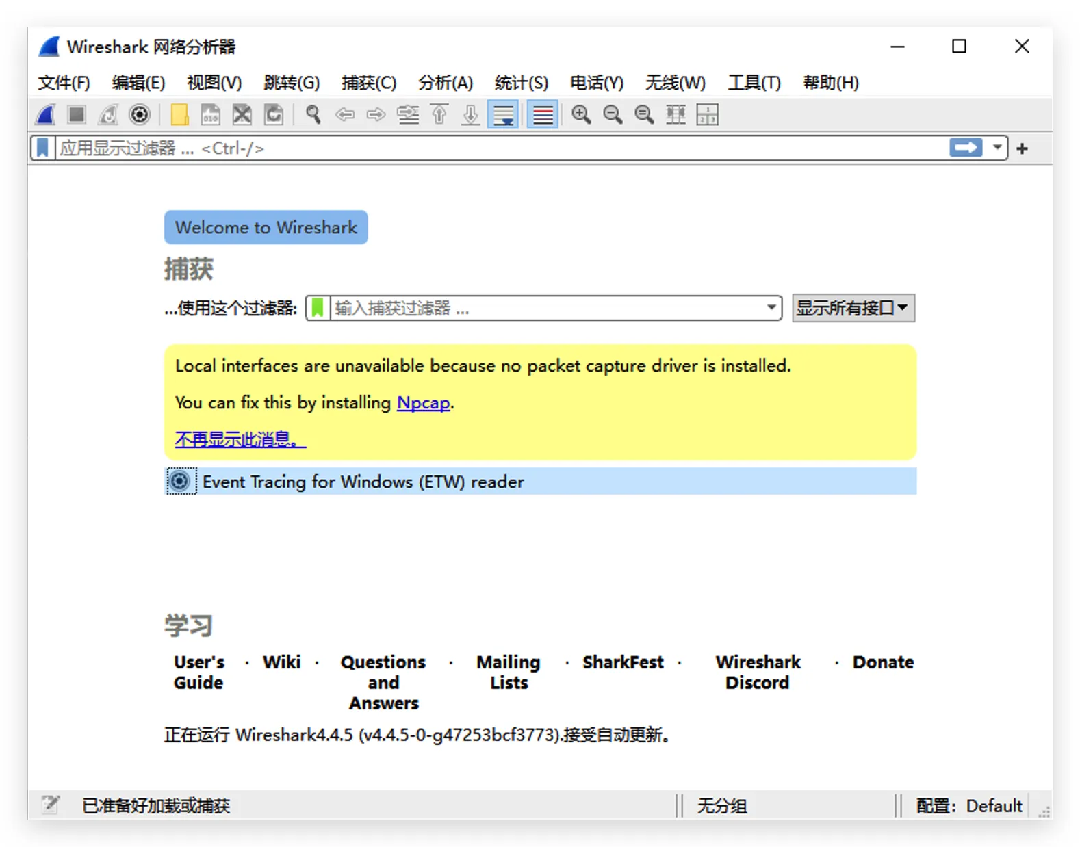Go forward in packet history

[x=376, y=114]
